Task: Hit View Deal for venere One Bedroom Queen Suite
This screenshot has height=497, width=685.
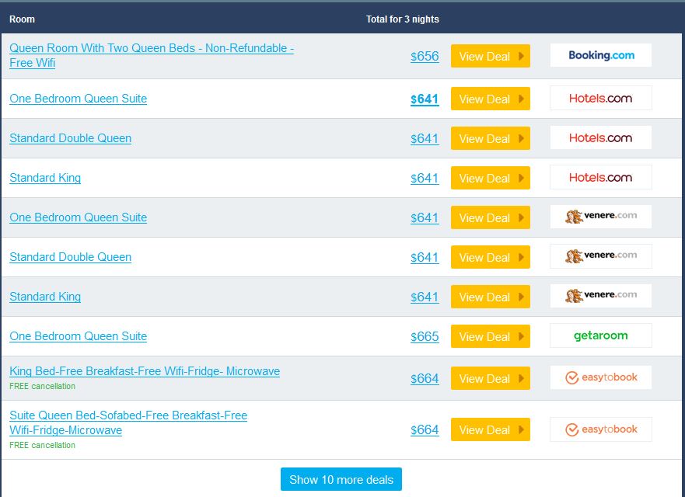Action: (490, 217)
